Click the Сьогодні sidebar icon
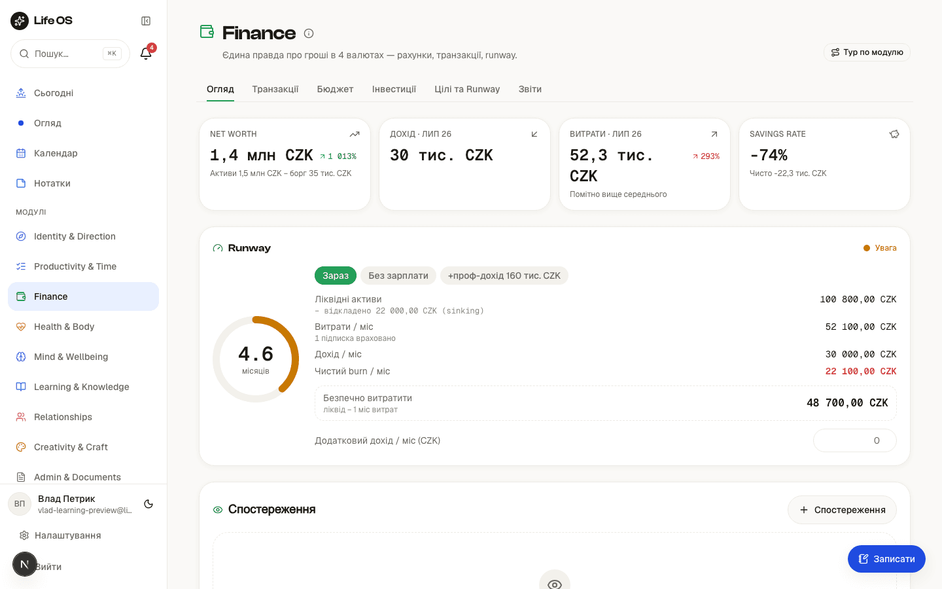The image size is (942, 589). click(x=21, y=93)
